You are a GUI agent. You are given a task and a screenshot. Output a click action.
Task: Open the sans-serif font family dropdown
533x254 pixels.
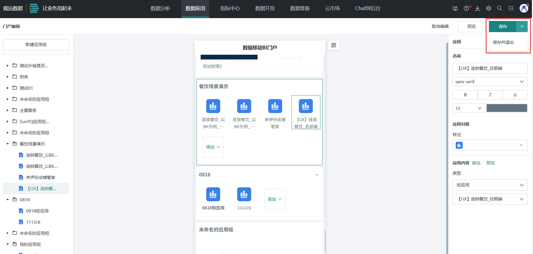(490, 82)
